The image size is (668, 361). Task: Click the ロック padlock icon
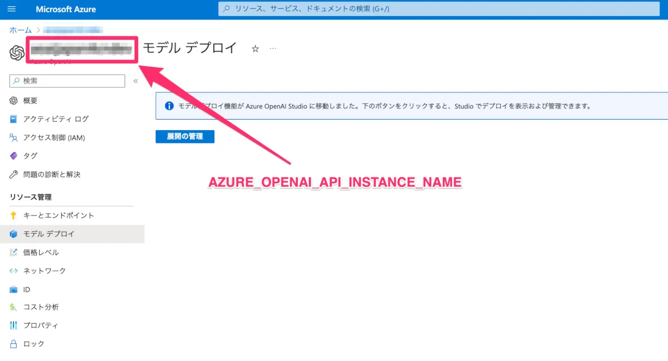pyautogui.click(x=14, y=344)
